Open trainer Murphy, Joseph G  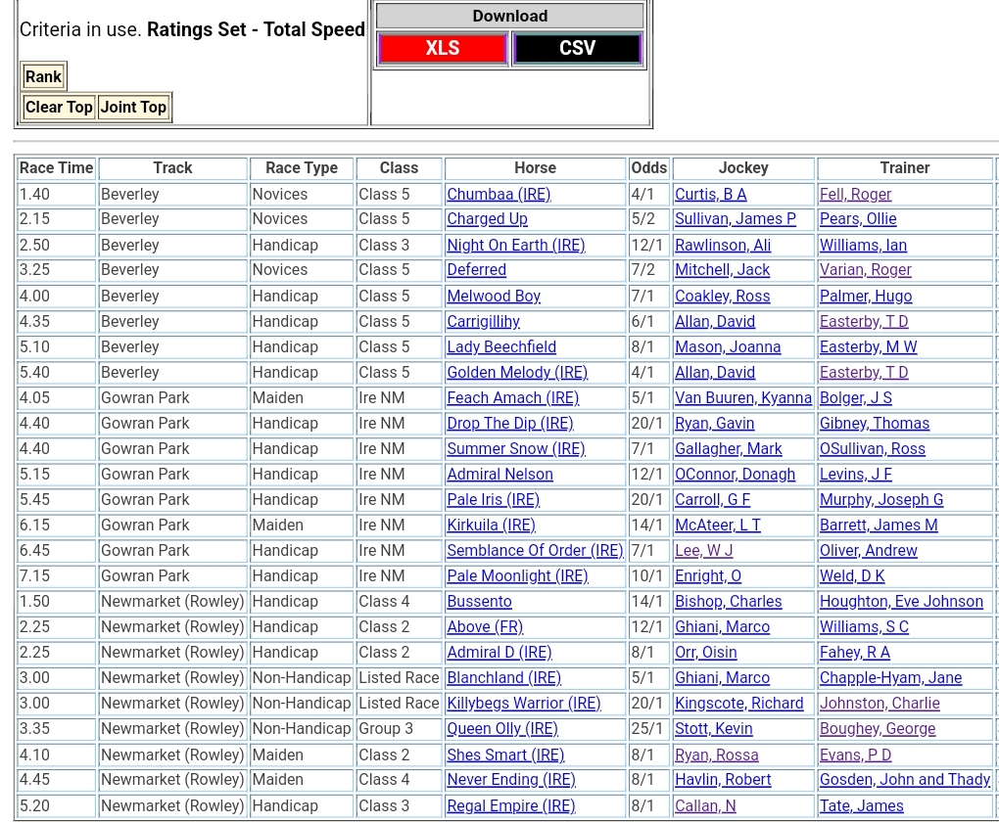[880, 500]
